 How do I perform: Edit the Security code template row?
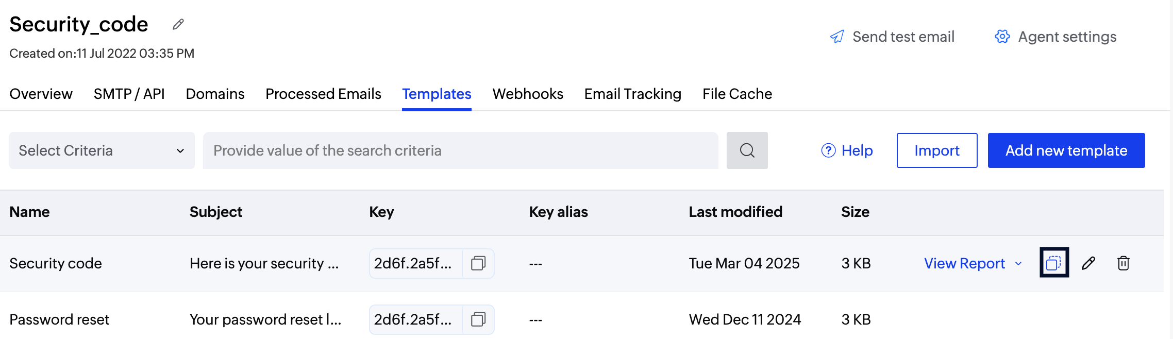tap(1088, 263)
